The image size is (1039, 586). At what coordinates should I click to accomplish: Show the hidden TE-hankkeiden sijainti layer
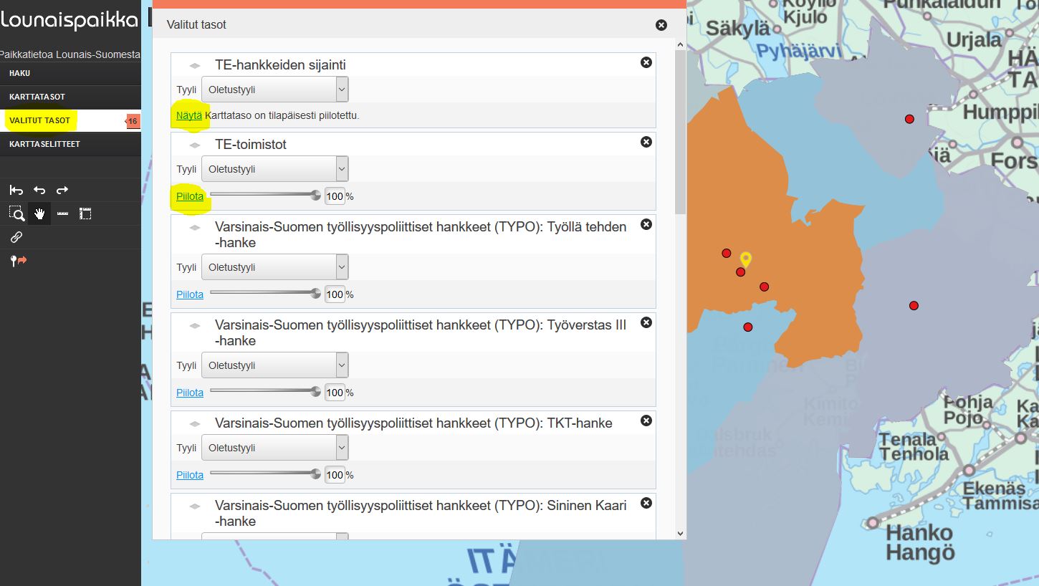pos(189,115)
